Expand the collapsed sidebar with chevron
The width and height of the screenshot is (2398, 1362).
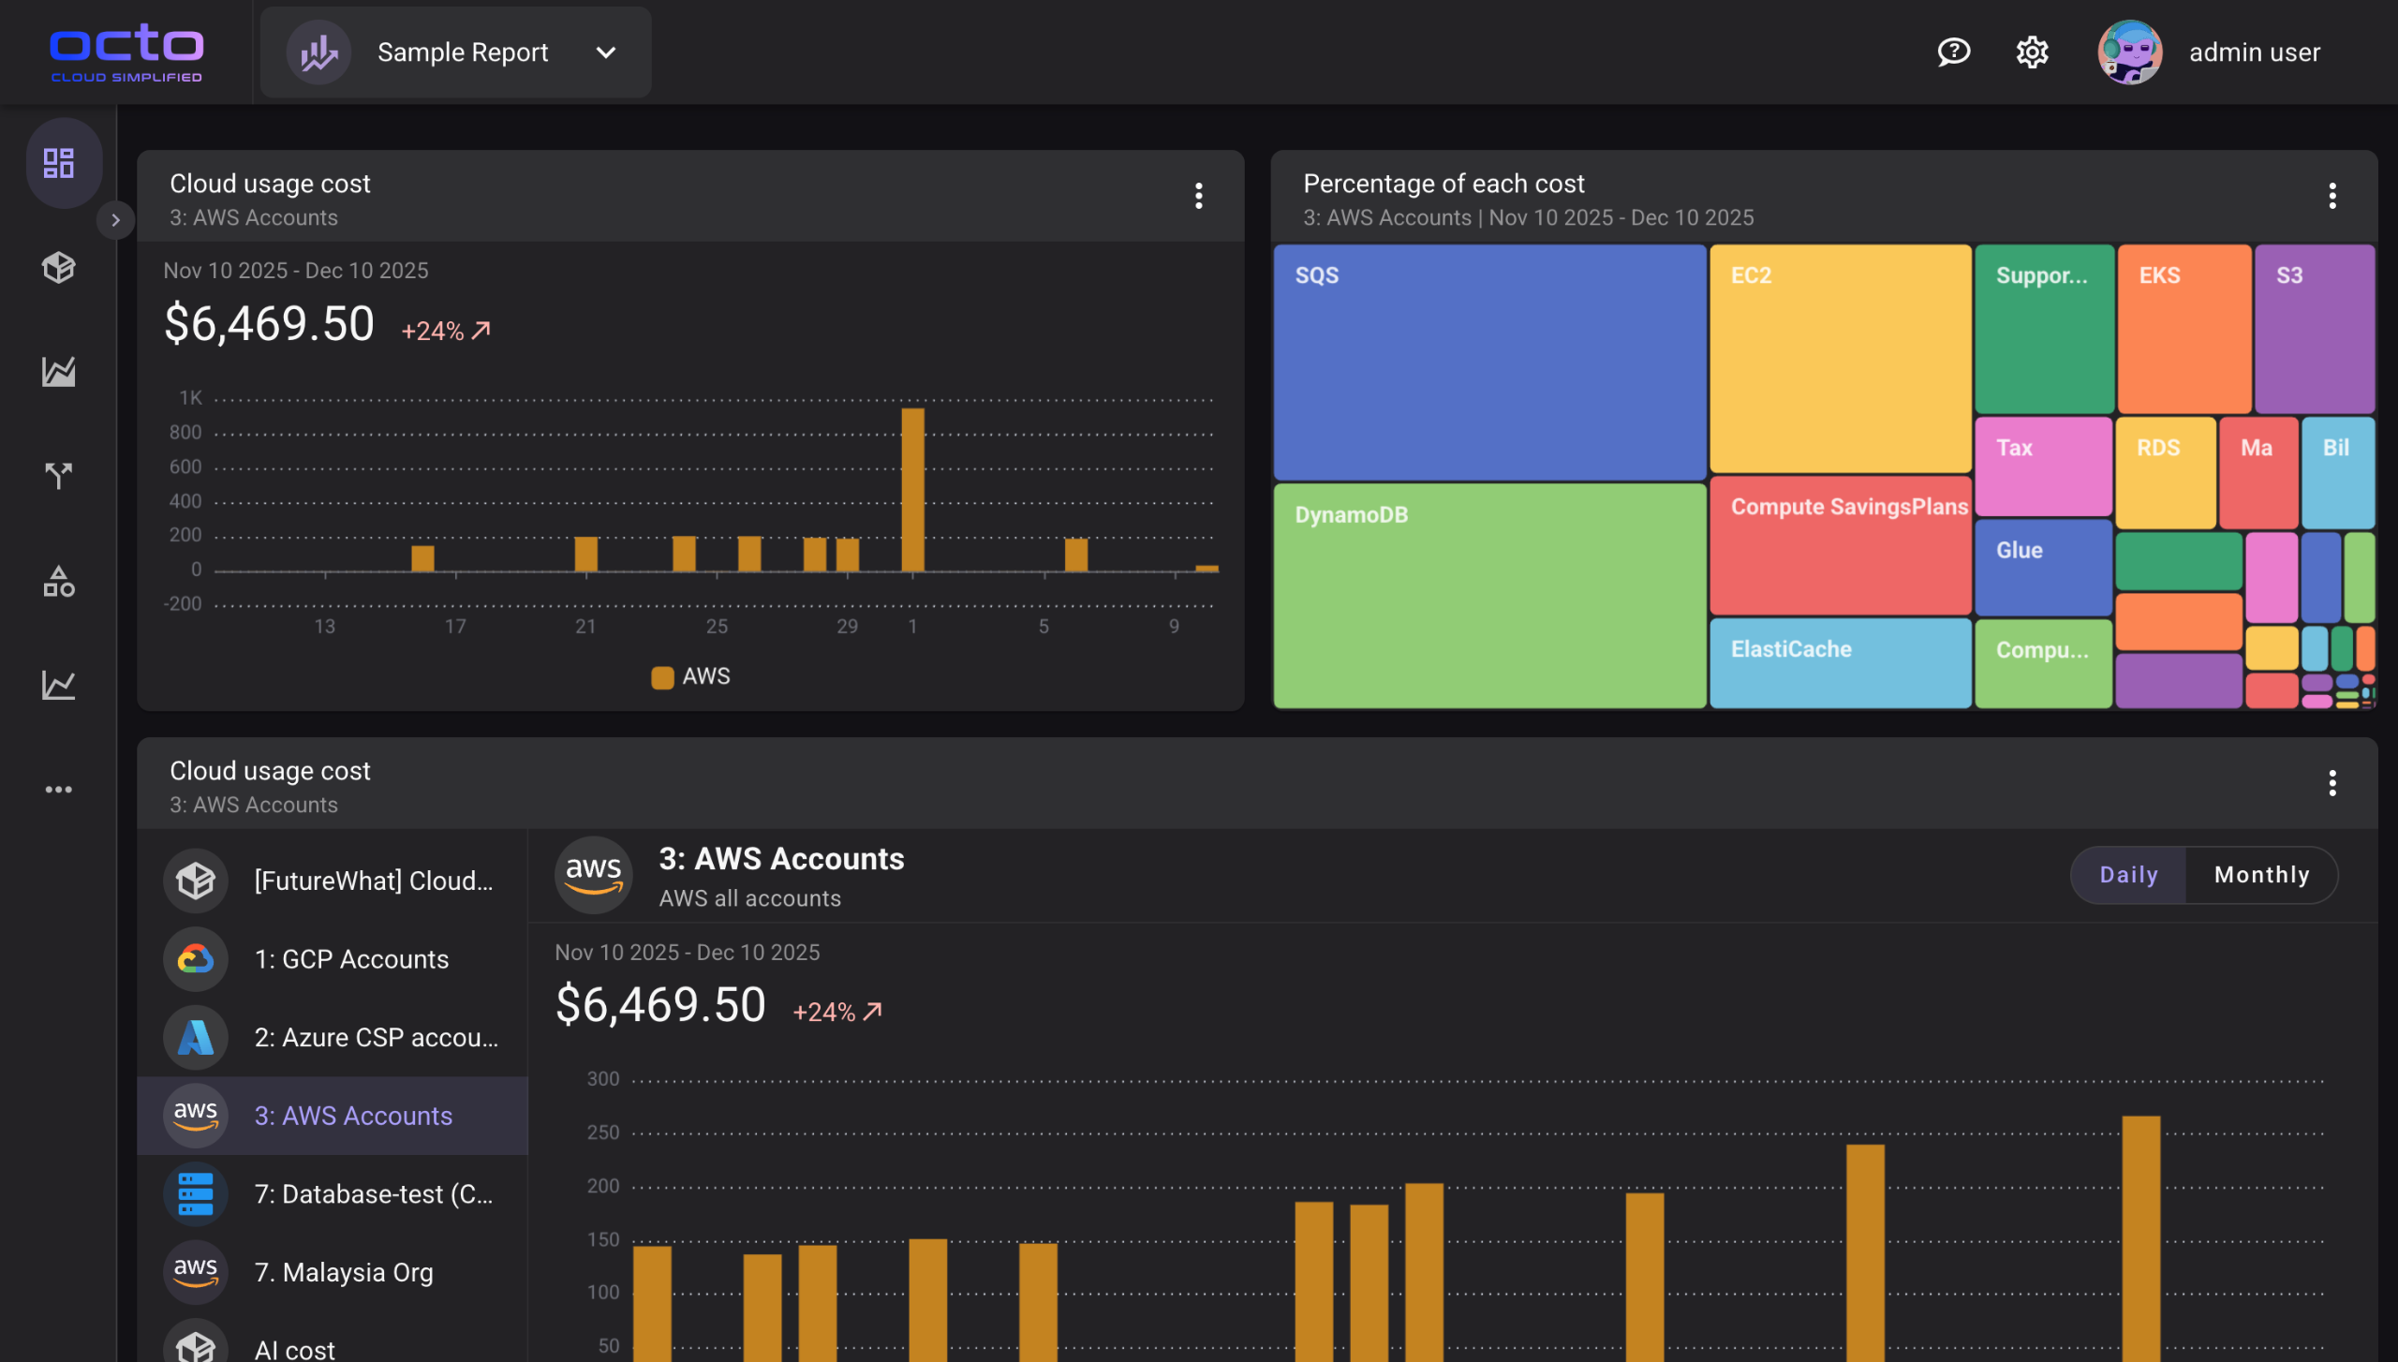coord(115,220)
